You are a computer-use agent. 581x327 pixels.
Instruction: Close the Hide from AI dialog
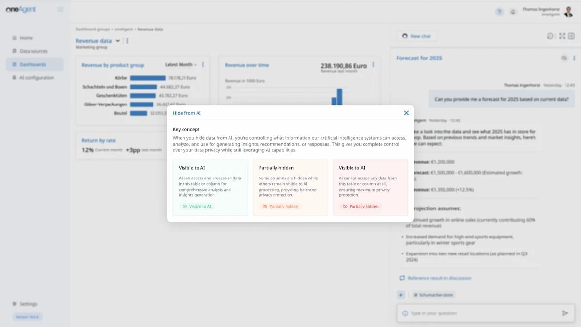pos(406,113)
